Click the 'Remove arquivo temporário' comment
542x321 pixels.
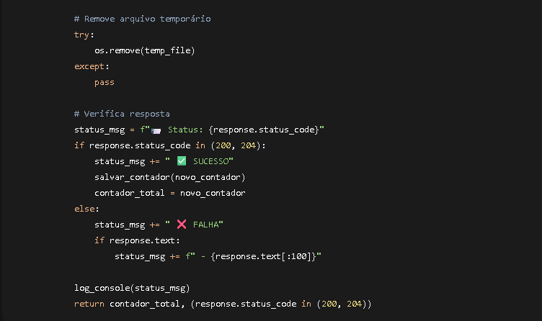click(142, 19)
